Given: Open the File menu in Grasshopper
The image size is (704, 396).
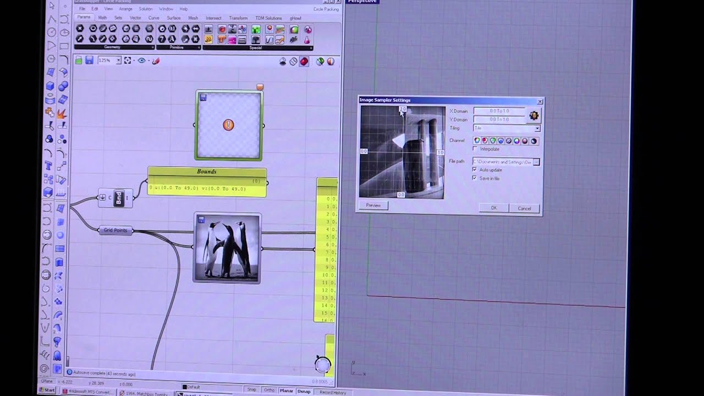Looking at the screenshot, I should pos(82,9).
